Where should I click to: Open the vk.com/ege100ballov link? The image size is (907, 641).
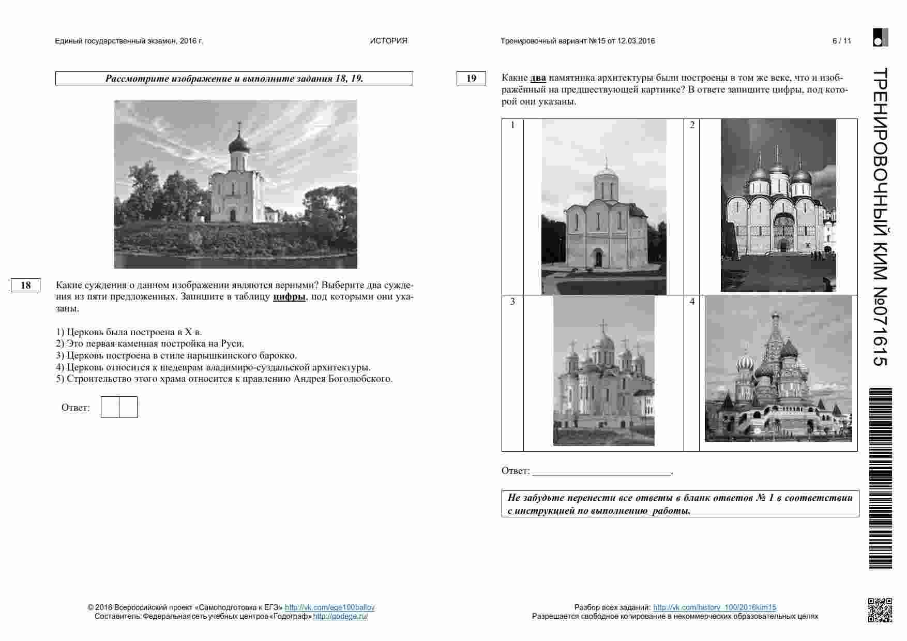(329, 607)
